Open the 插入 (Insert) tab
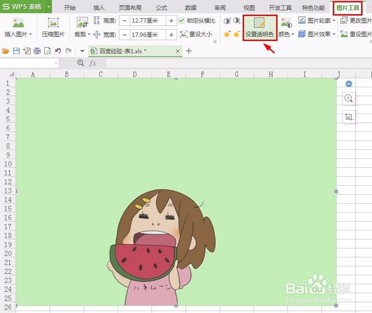372x313 pixels. (99, 8)
